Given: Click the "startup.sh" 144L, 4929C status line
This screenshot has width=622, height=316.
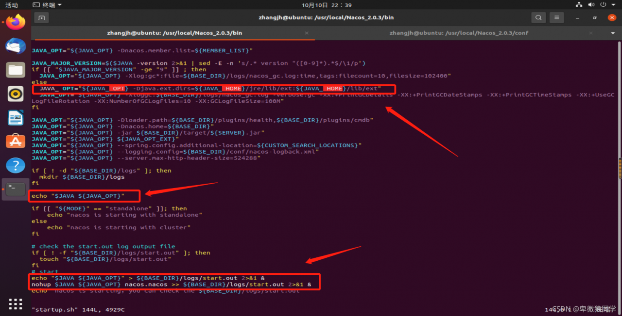Looking at the screenshot, I should [x=78, y=309].
